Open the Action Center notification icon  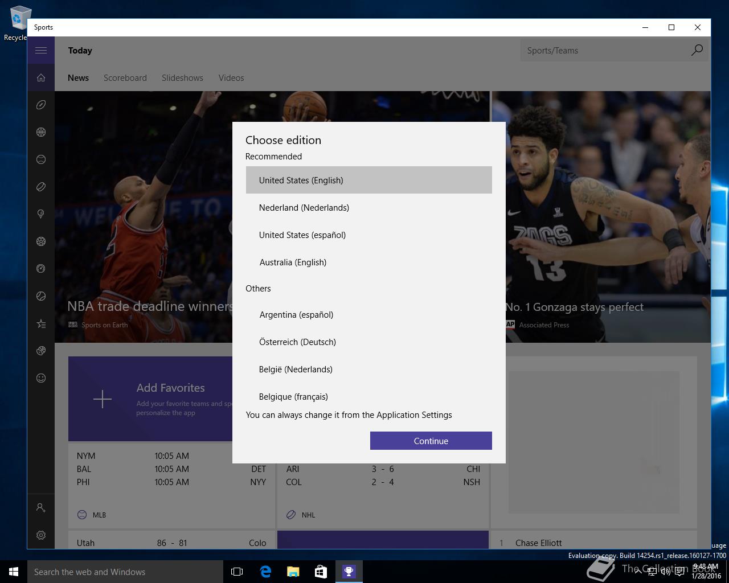click(x=679, y=572)
